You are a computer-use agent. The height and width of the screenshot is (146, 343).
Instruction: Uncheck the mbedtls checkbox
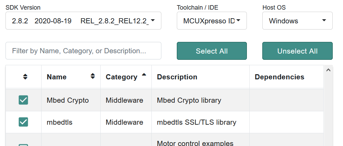click(23, 122)
